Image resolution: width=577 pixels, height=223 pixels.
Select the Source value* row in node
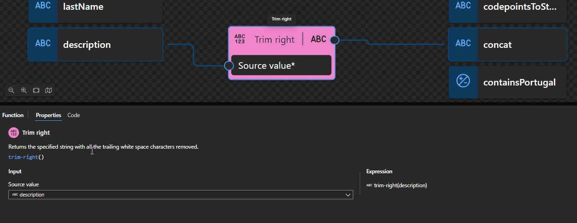[x=281, y=66]
